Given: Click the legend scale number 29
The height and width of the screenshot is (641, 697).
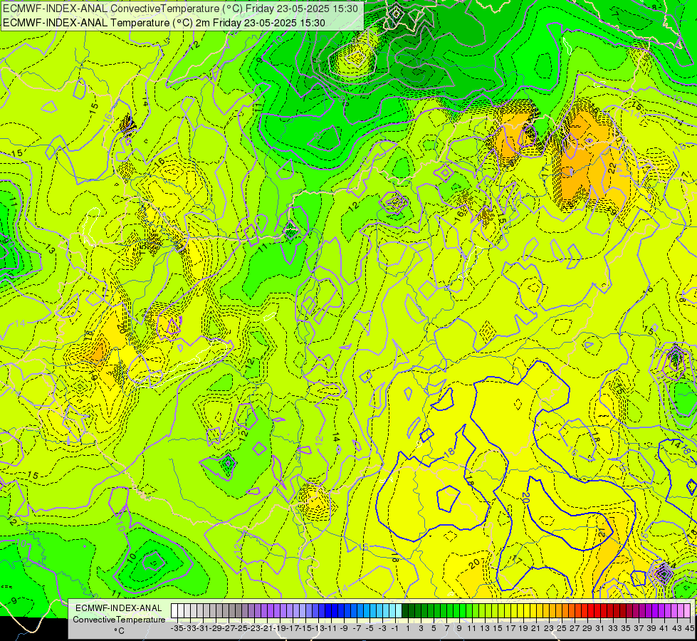Looking at the screenshot, I should coord(587,628).
